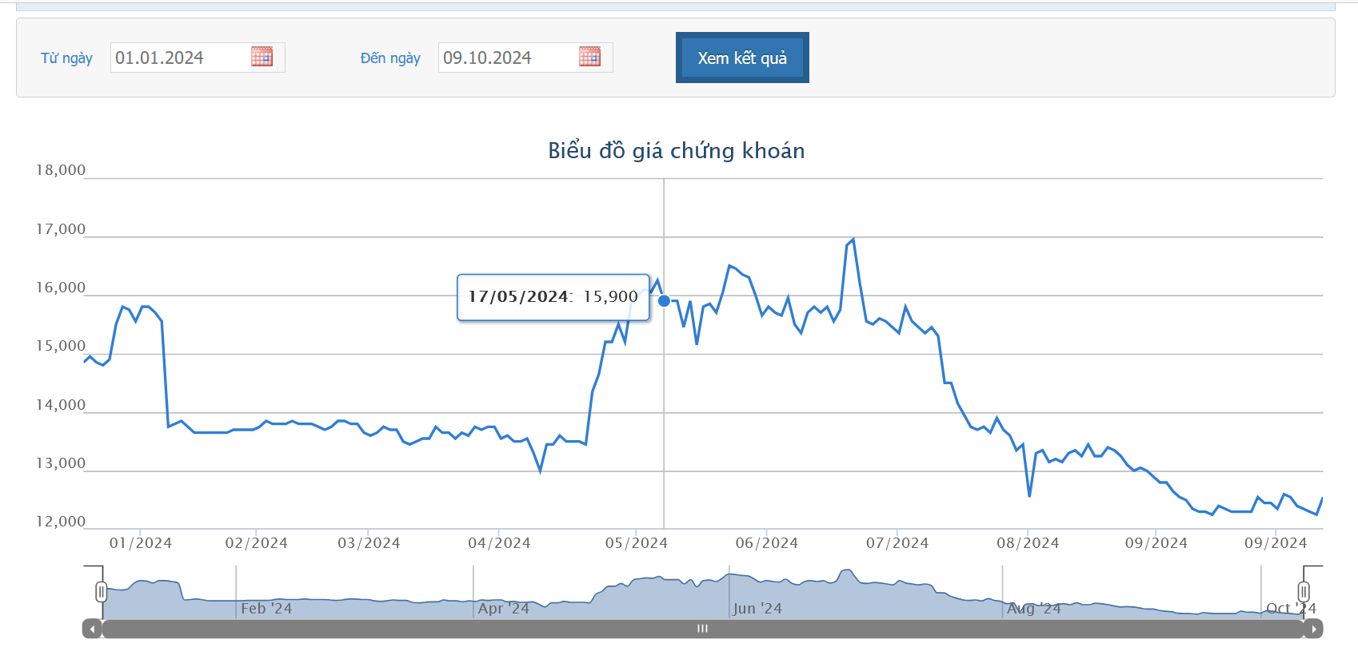The image size is (1358, 663).
Task: Select Aug '24 in the navigator timeline
Action: [1033, 609]
